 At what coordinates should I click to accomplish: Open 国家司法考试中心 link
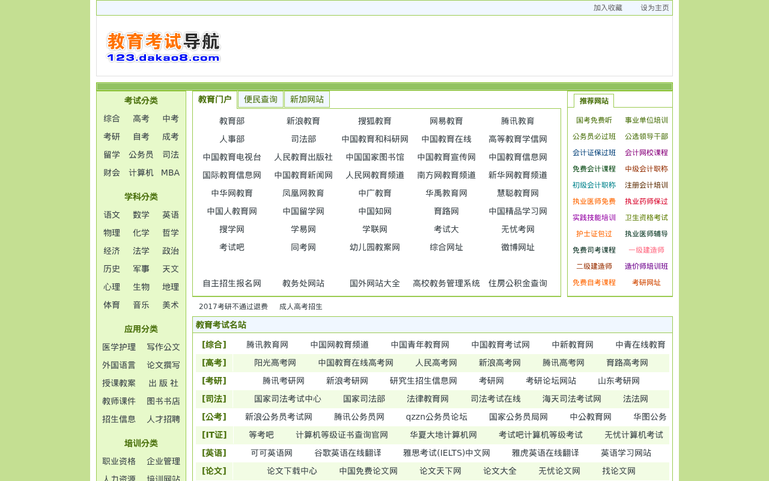point(288,399)
